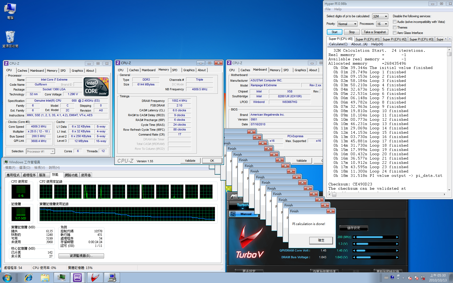The image size is (453, 283).
Task: Open Processors dropdown showing 16
Action: [382, 24]
